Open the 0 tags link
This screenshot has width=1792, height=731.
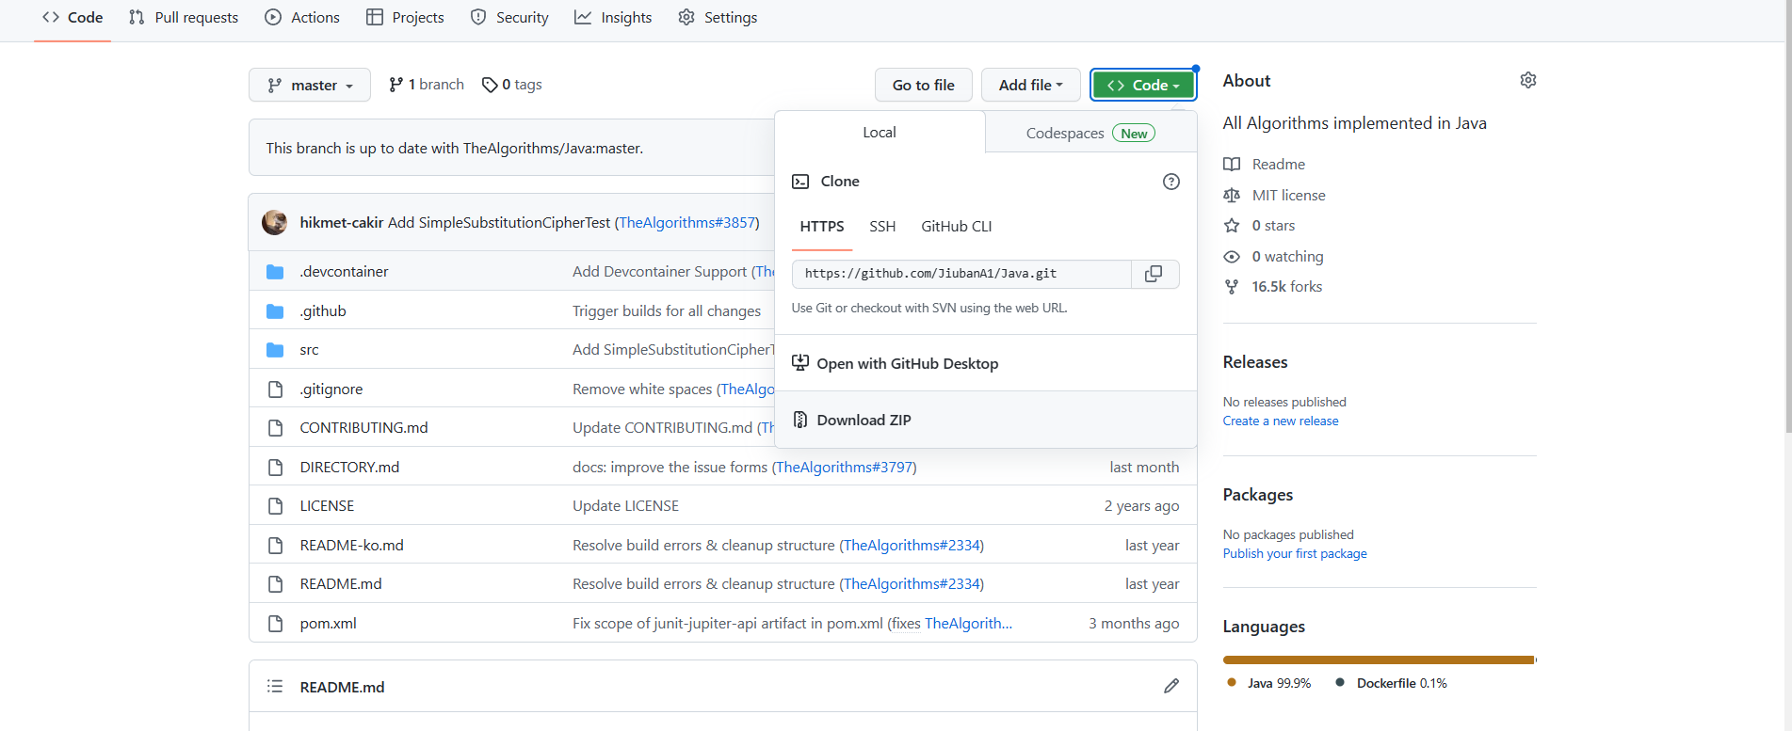coord(511,85)
